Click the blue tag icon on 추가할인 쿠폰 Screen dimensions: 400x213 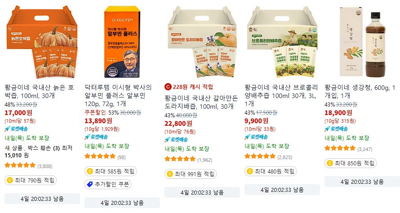tap(90, 184)
